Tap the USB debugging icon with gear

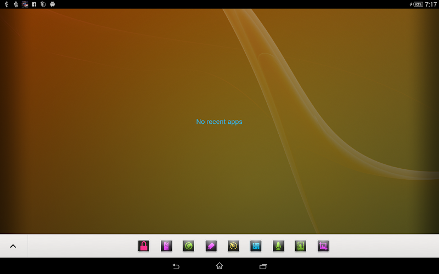point(16,4)
